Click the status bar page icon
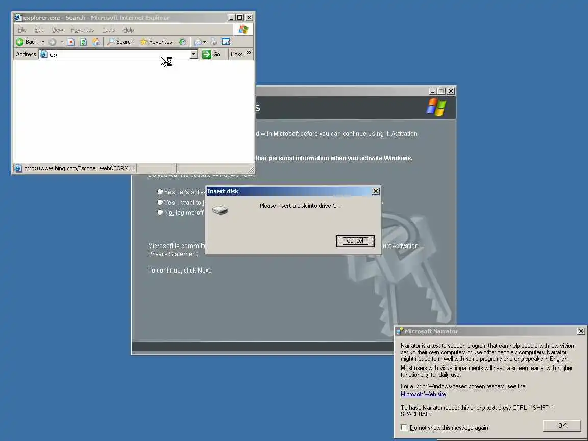 pos(18,168)
